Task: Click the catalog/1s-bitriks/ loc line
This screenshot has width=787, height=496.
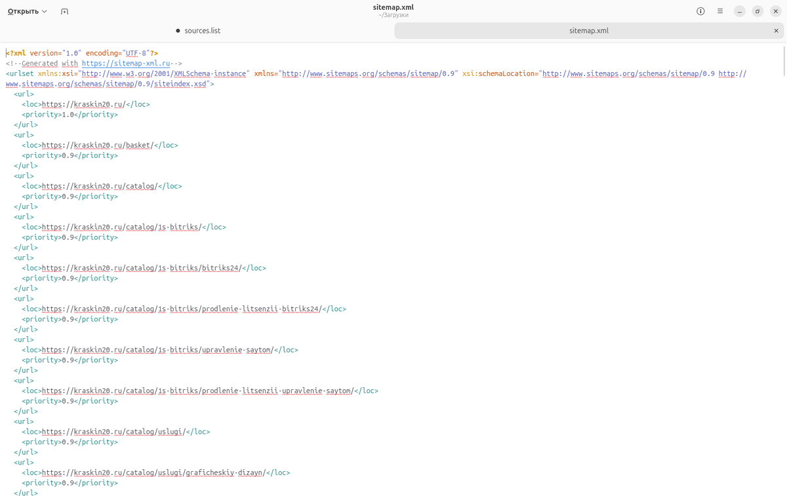Action: click(x=124, y=227)
